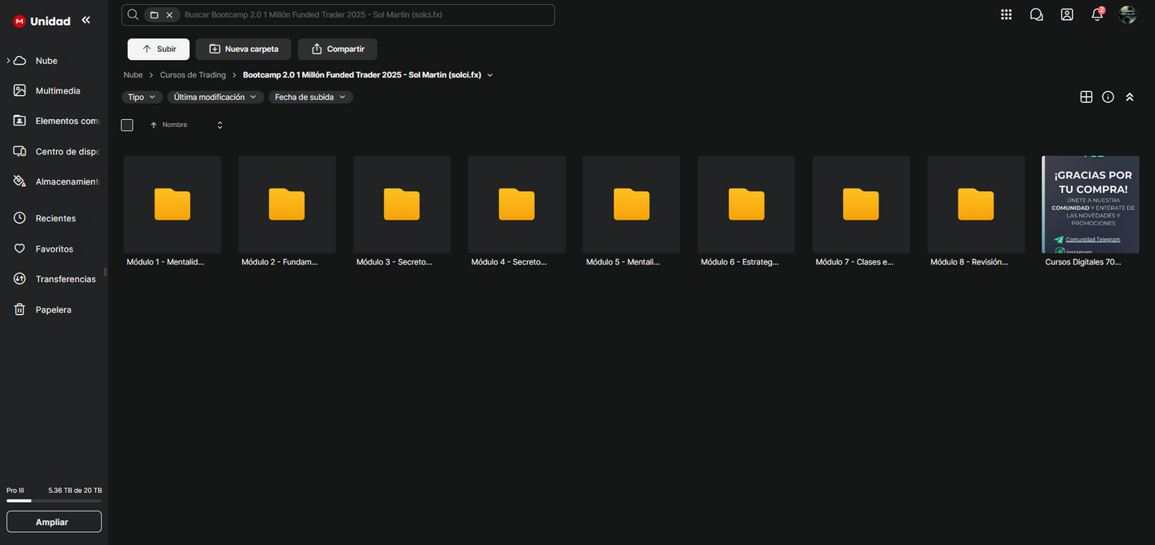1155x545 pixels.
Task: Expand the current folder breadcrumb chevron
Action: point(490,75)
